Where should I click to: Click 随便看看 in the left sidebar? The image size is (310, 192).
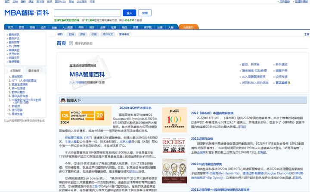[14, 62]
